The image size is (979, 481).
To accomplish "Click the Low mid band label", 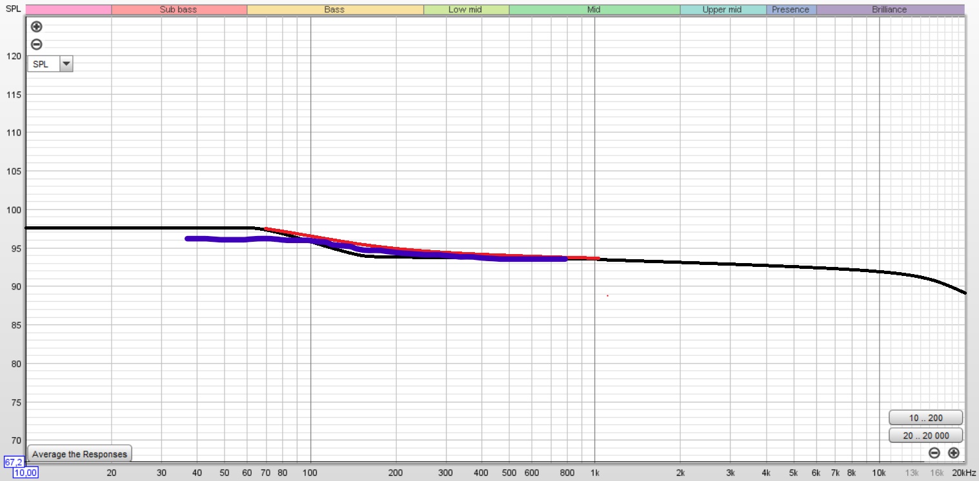I will [x=465, y=10].
